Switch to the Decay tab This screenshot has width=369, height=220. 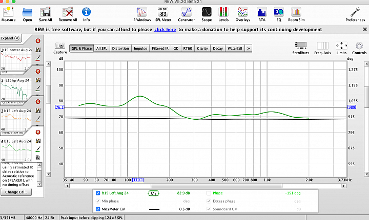click(x=218, y=48)
